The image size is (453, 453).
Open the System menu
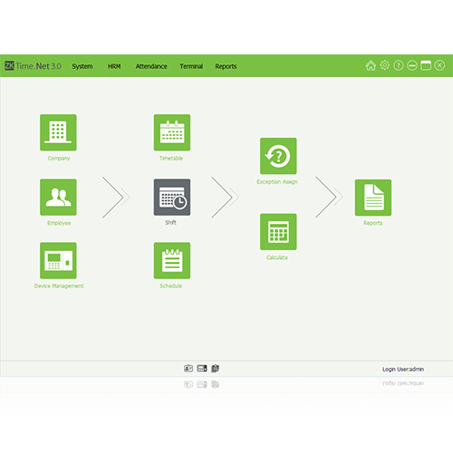click(82, 66)
